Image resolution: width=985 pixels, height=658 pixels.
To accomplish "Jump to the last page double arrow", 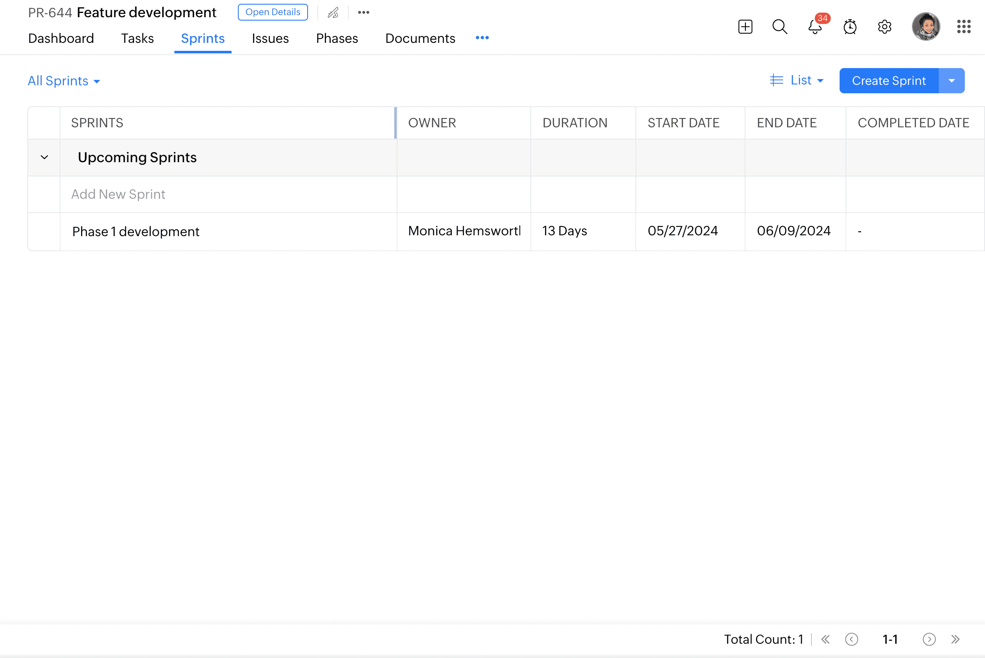I will pyautogui.click(x=956, y=639).
